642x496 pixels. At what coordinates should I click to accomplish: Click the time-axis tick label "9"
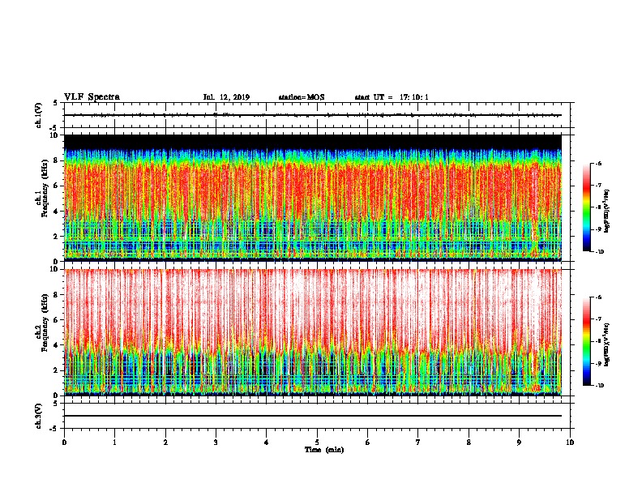coord(519,443)
